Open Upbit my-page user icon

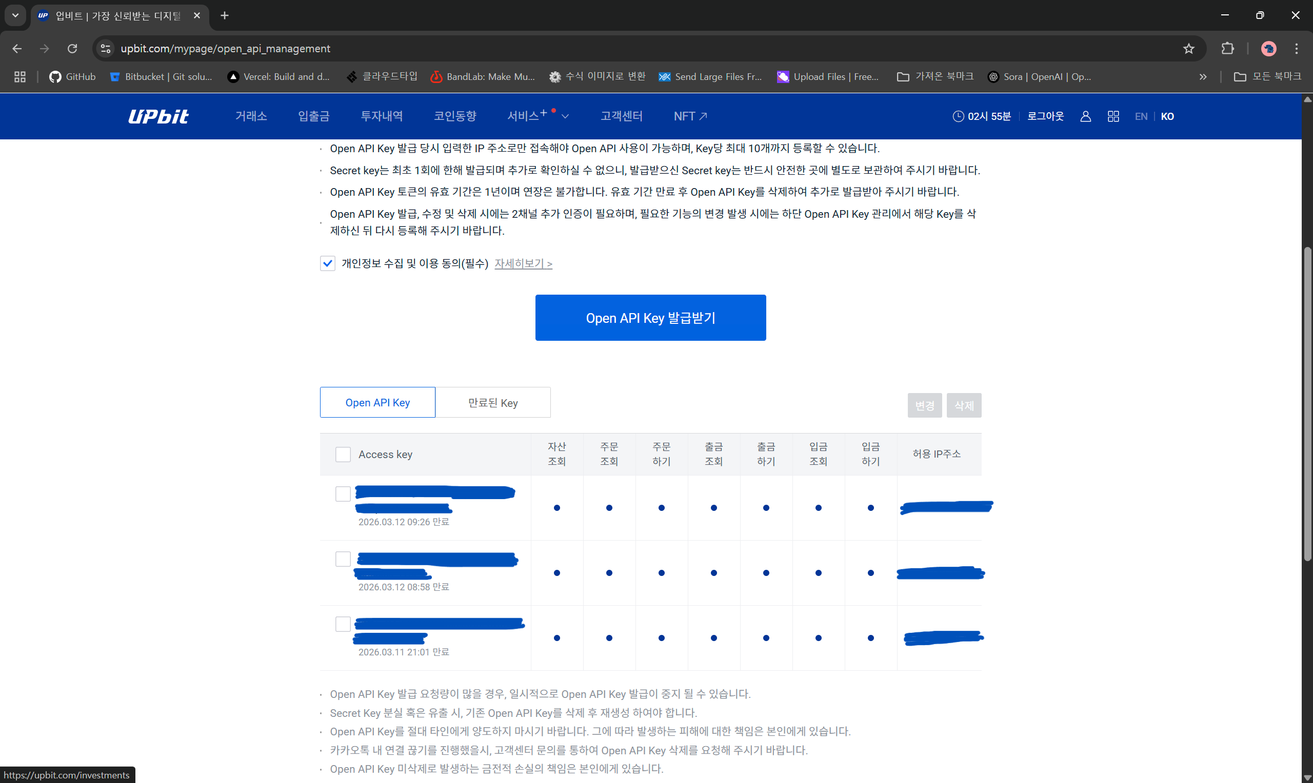pyautogui.click(x=1085, y=117)
